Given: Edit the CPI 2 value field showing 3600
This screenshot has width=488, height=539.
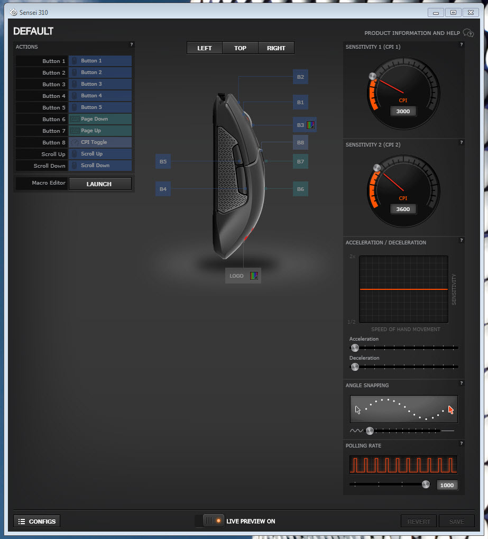Looking at the screenshot, I should pos(403,209).
